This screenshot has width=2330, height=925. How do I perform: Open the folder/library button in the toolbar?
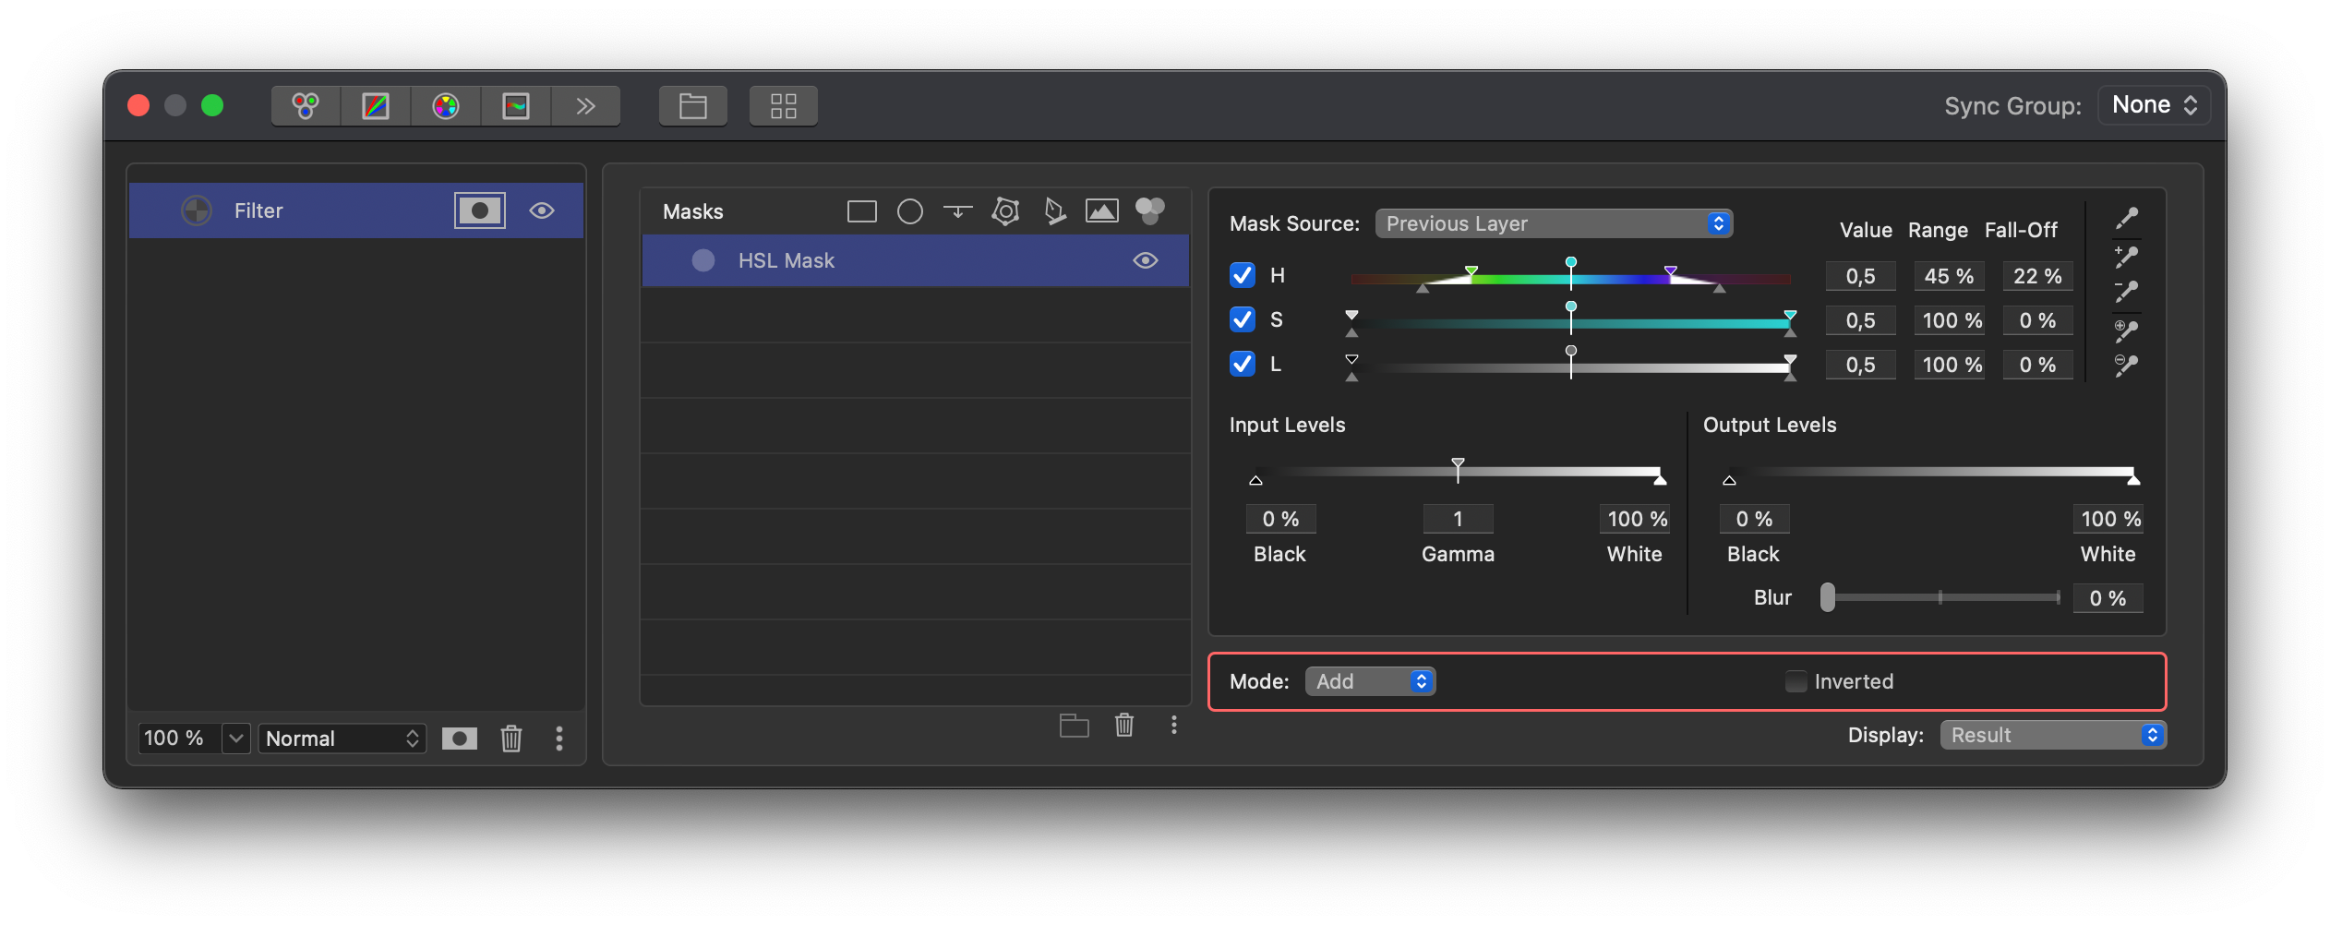coord(693,106)
